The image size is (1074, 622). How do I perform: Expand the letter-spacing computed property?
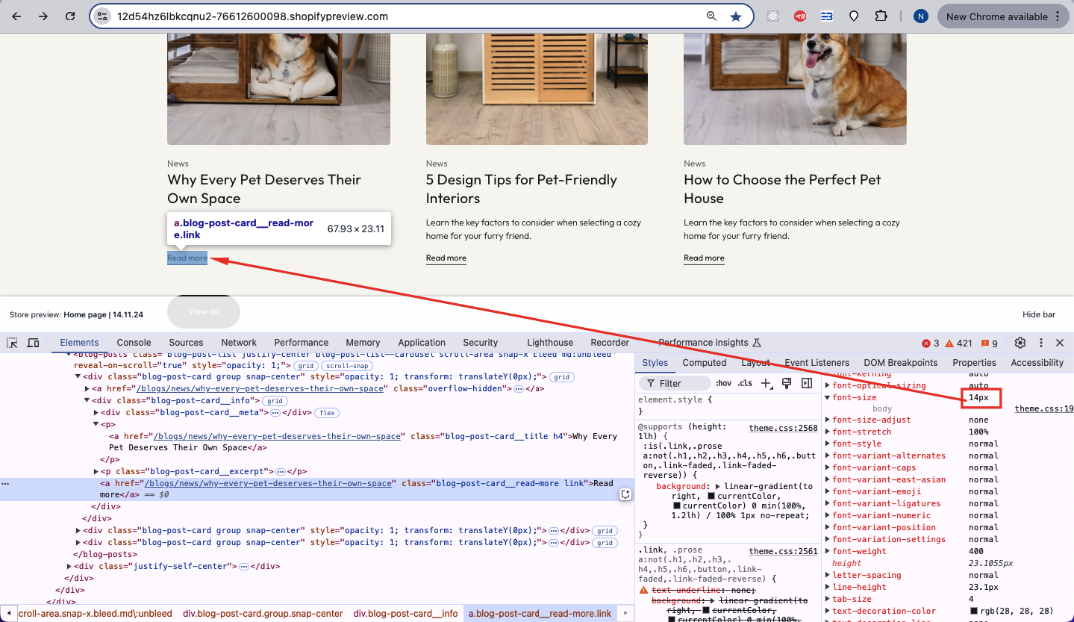[x=827, y=575]
